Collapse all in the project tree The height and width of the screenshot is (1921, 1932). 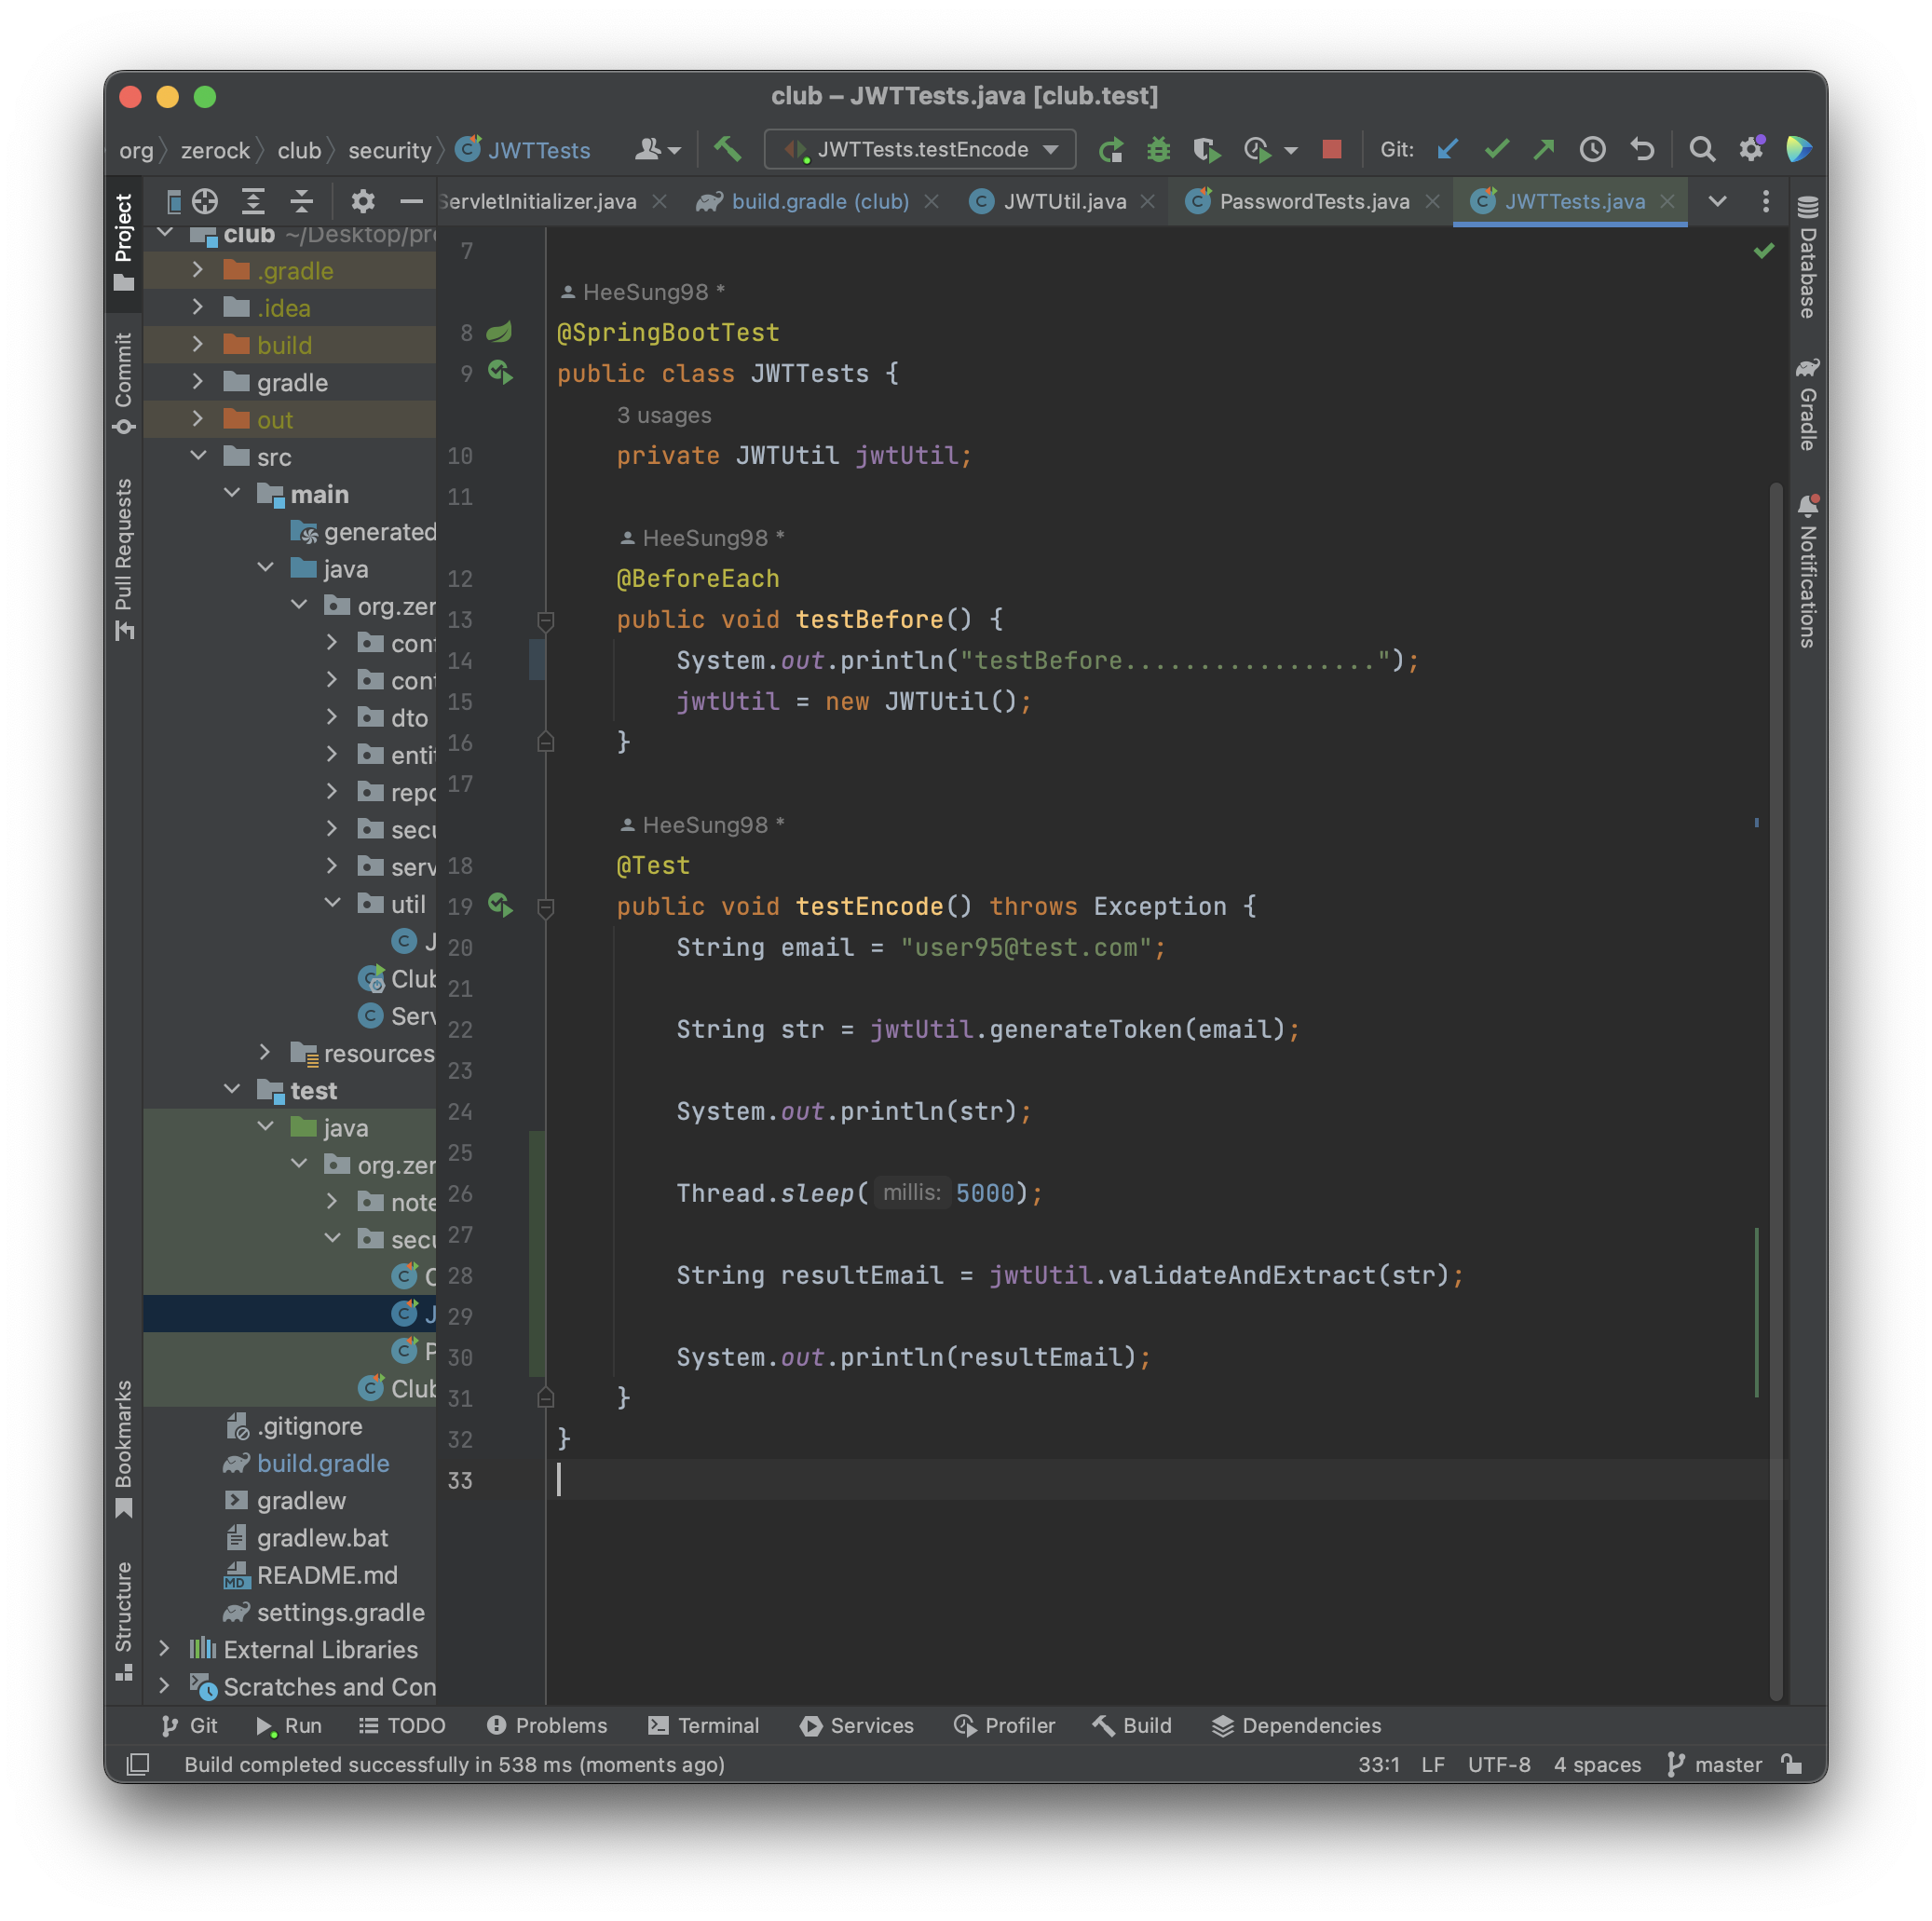pos(301,201)
